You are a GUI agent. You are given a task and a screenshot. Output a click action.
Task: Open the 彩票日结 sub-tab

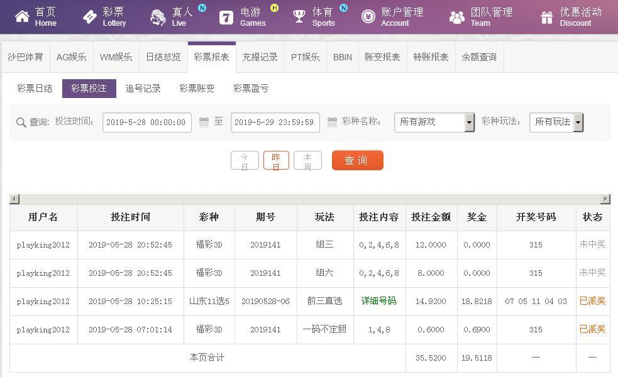point(35,89)
